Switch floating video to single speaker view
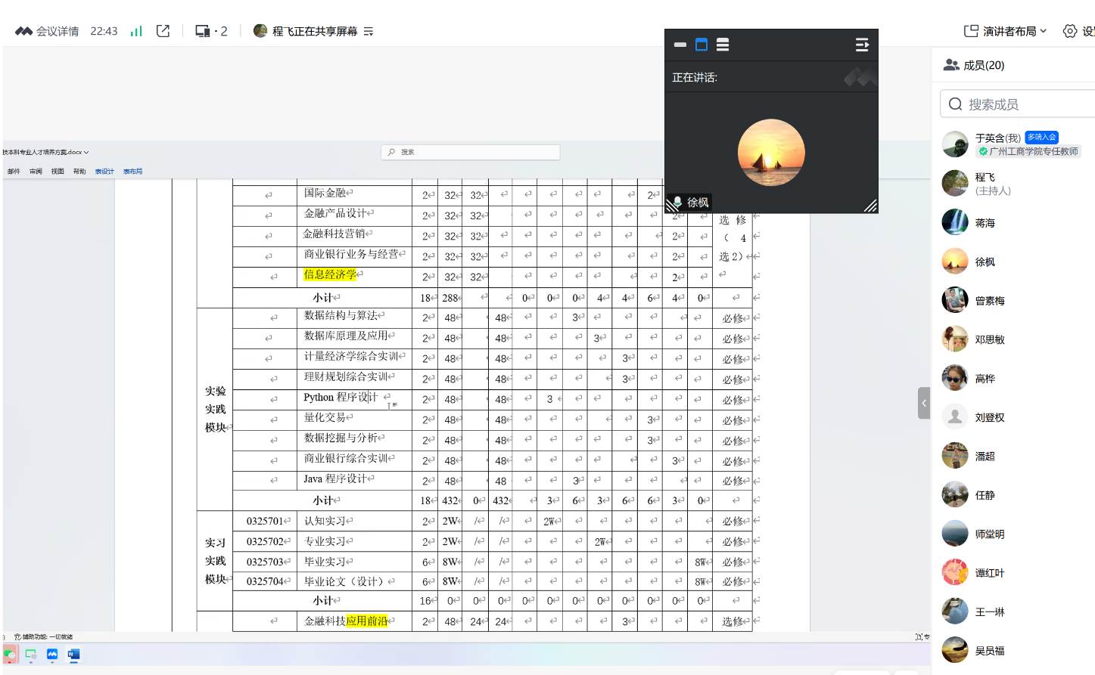Image resolution: width=1095 pixels, height=675 pixels. tap(701, 45)
